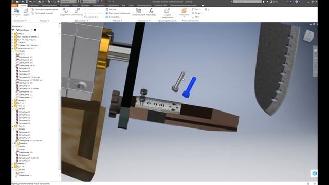Select the Соединение (Joint) tool
Screen dimensions: 329x185
tap(65, 12)
